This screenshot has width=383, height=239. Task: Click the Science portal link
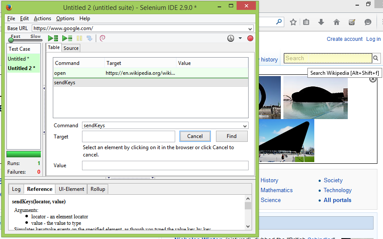coord(271,200)
